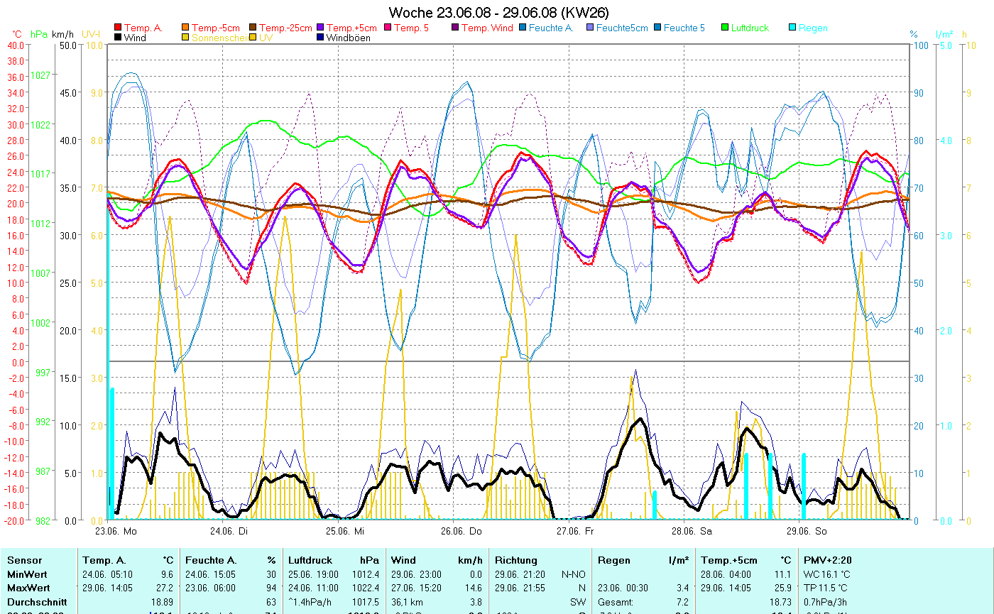Click the chart title Woche 23.06.08 - 29.06.08

coord(498,13)
